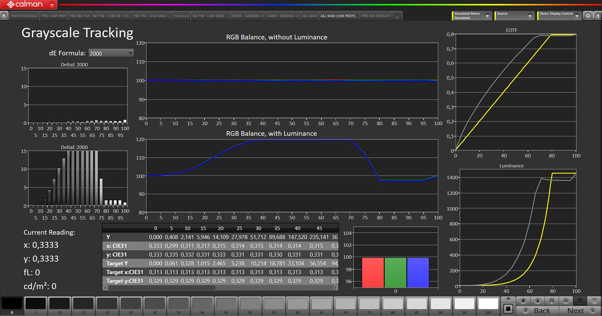Open the settings gear
The image size is (602, 316).
tap(588, 16)
